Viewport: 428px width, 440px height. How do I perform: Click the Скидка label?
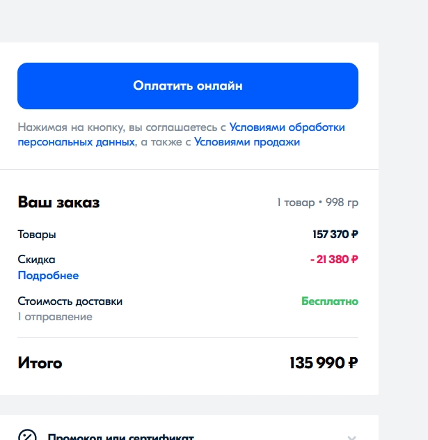point(36,259)
